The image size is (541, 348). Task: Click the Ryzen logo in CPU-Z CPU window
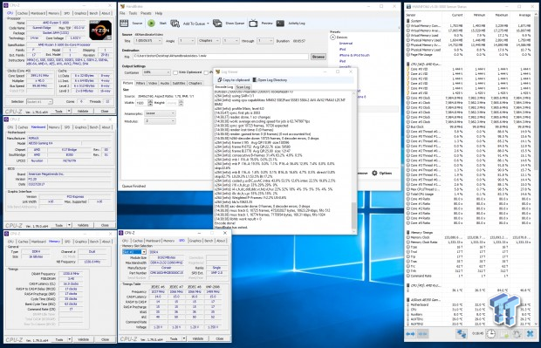(100, 30)
